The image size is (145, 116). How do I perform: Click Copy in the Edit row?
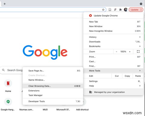click(x=127, y=76)
